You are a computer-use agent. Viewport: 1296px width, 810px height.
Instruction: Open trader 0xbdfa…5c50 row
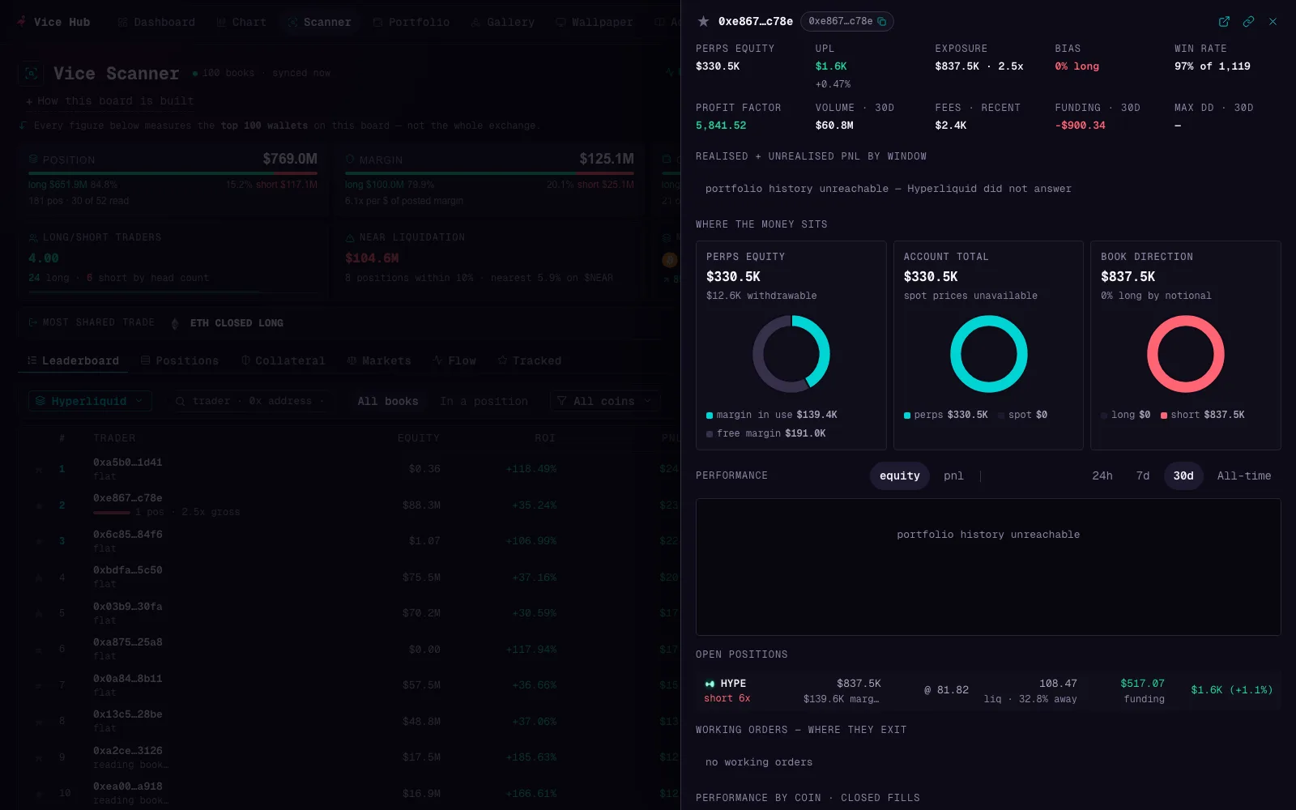348,577
